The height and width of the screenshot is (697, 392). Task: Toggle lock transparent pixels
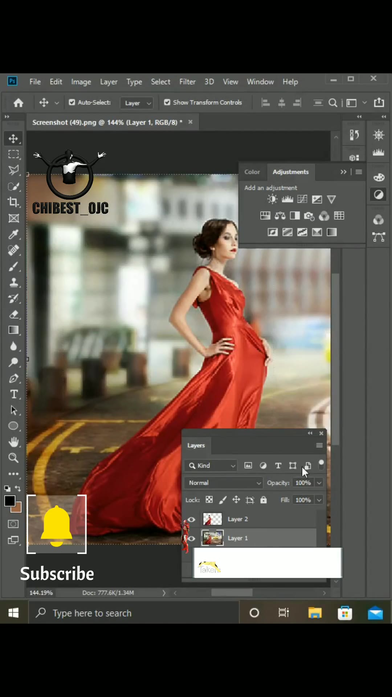[x=209, y=500]
